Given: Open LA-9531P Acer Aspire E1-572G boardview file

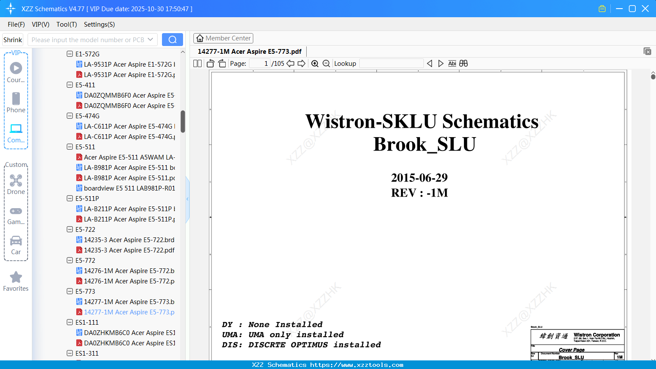Looking at the screenshot, I should point(126,64).
